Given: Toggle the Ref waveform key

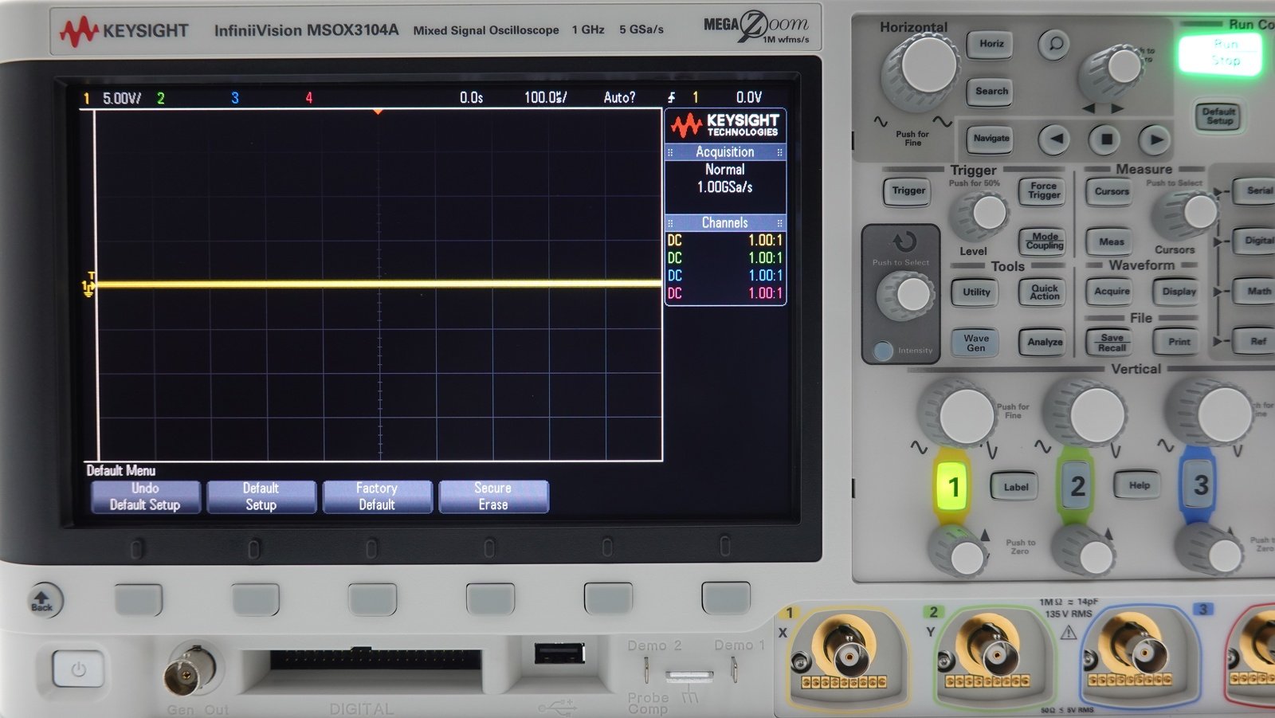Looking at the screenshot, I should coord(1256,342).
